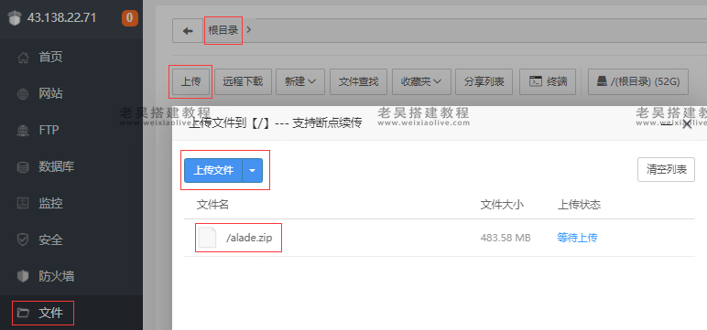Expand the chevron after 根目录

249,30
